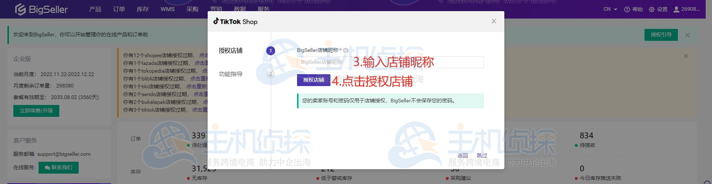
Task: Click the 低于警戒库存 label
Action: pos(336,178)
